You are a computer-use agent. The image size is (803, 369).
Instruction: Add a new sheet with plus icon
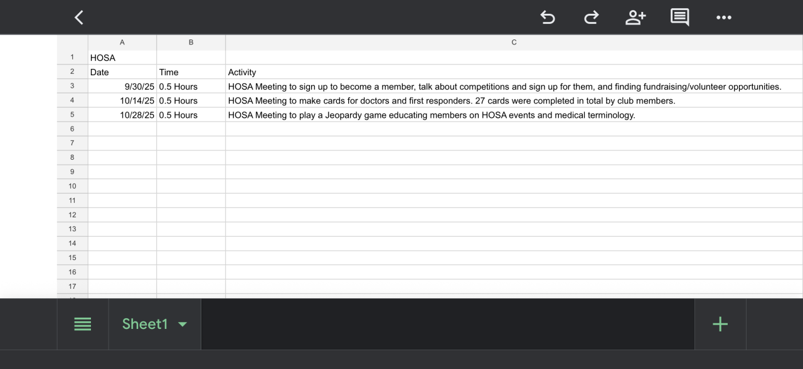pyautogui.click(x=720, y=324)
